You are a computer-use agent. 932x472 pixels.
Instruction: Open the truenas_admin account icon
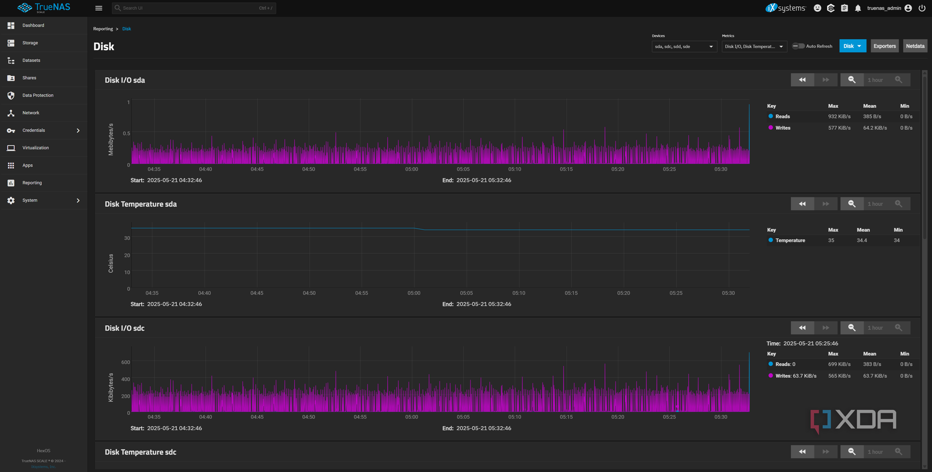(x=908, y=8)
